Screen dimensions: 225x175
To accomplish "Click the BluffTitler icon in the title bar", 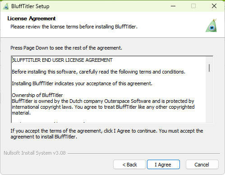I will click(x=6, y=6).
